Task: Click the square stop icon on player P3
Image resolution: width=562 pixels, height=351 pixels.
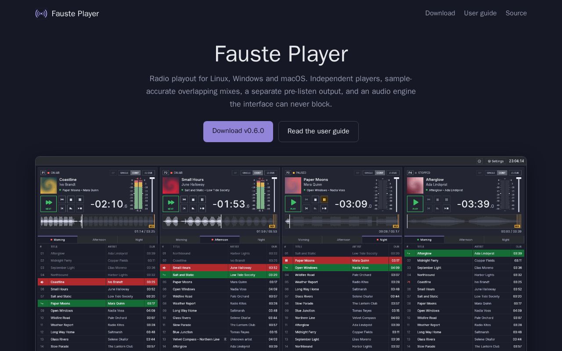Action: pos(315,200)
